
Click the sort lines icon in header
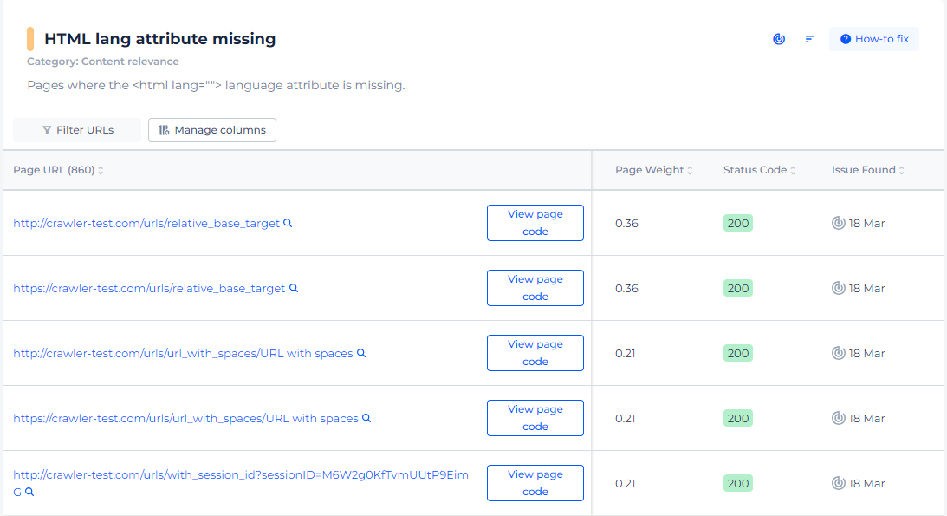810,39
